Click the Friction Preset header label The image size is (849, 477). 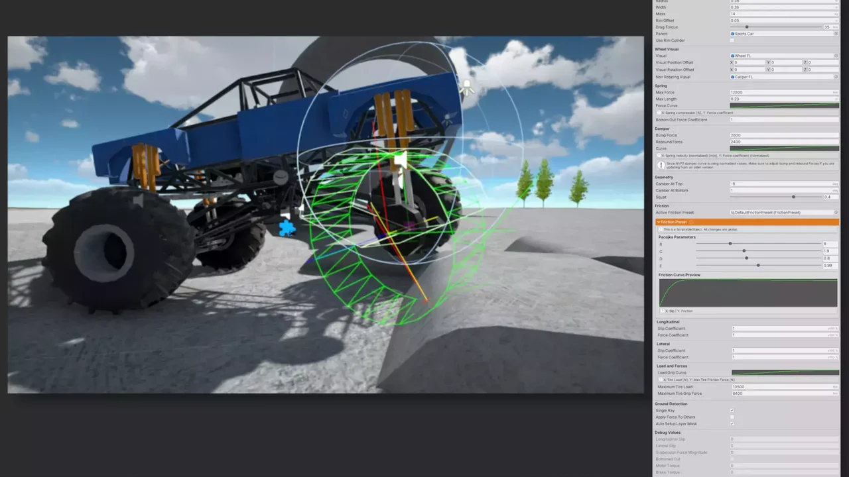(674, 222)
